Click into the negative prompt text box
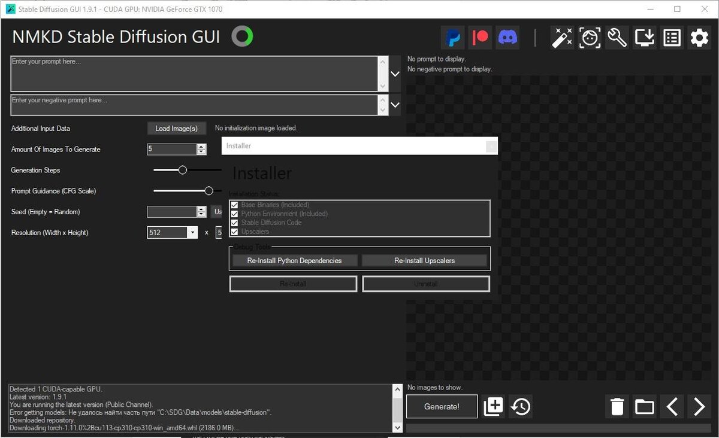 [195, 105]
